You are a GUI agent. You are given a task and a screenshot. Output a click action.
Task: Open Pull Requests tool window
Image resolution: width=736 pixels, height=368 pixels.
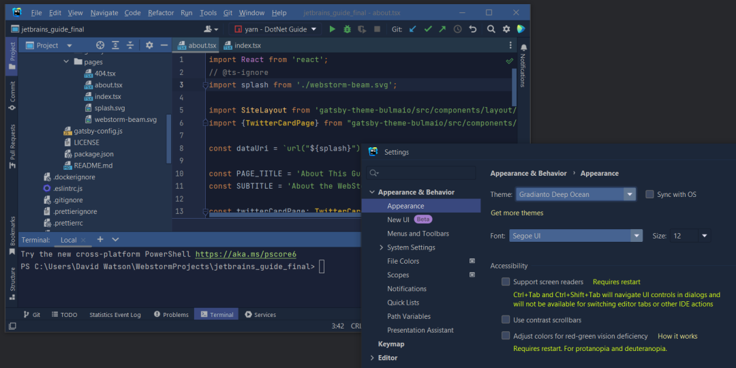12,147
